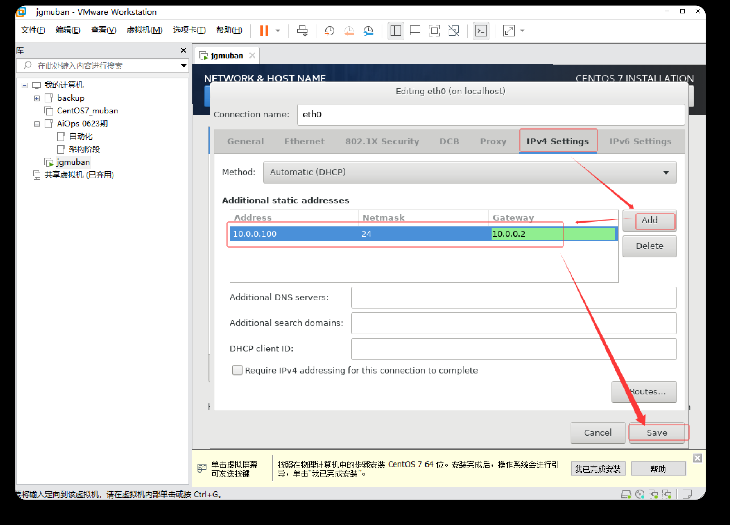
Task: Open the 编辑(E) menu
Action: pyautogui.click(x=68, y=30)
